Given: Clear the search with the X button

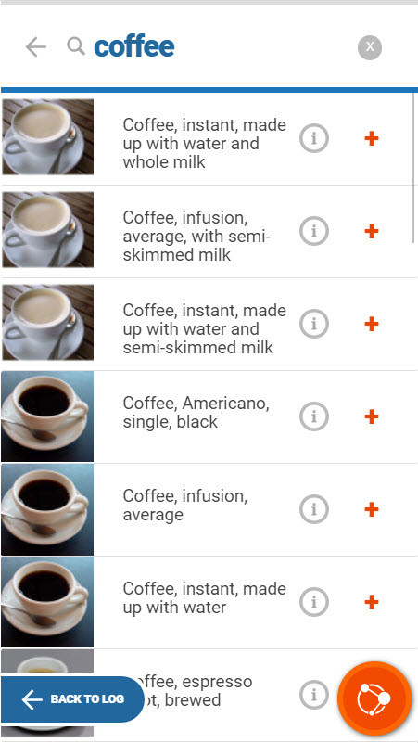Looking at the screenshot, I should 370,47.
